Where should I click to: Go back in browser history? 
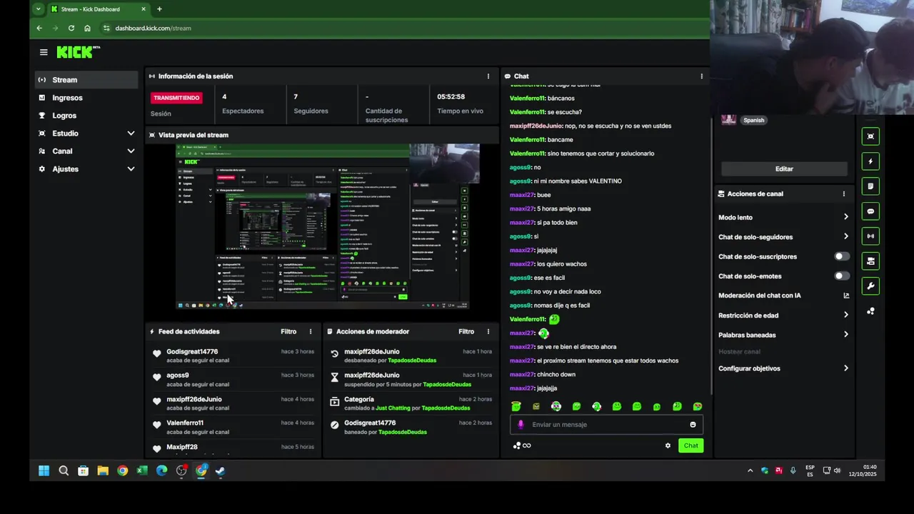click(39, 28)
